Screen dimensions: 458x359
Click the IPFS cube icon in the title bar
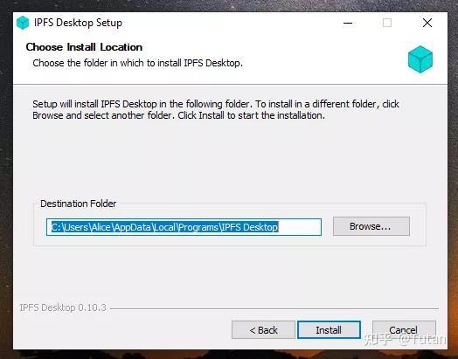(23, 23)
